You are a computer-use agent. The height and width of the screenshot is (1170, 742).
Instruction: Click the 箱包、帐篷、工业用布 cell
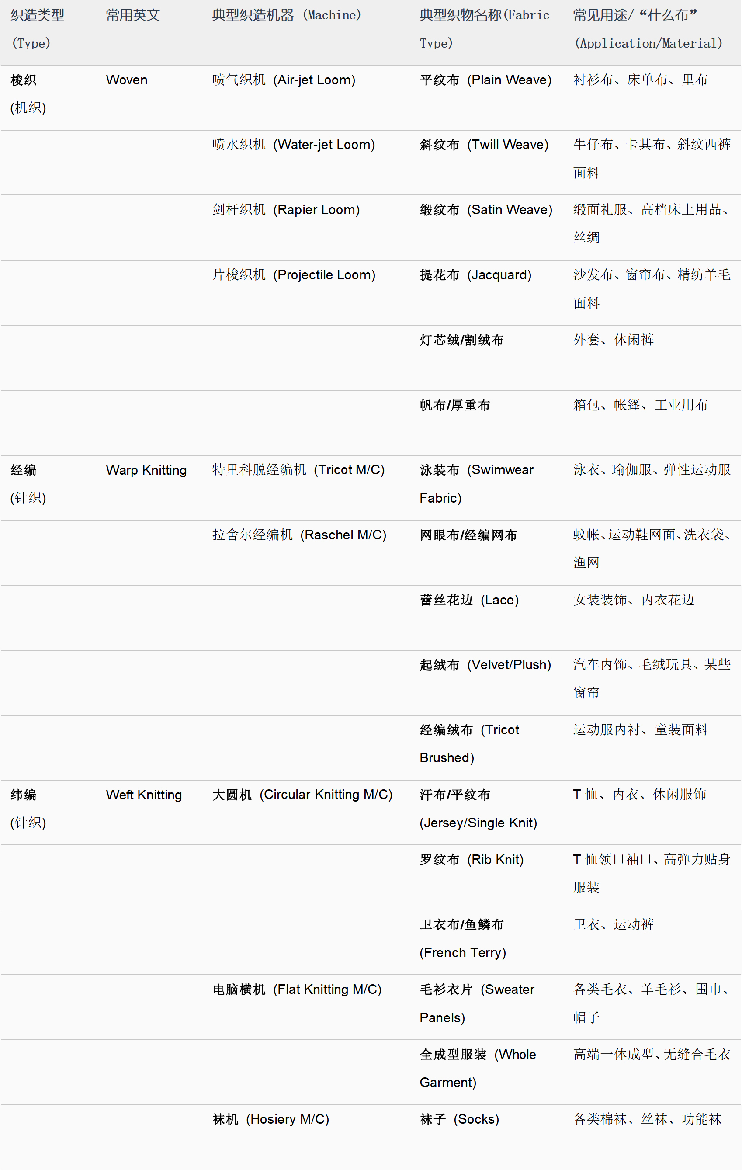640,405
